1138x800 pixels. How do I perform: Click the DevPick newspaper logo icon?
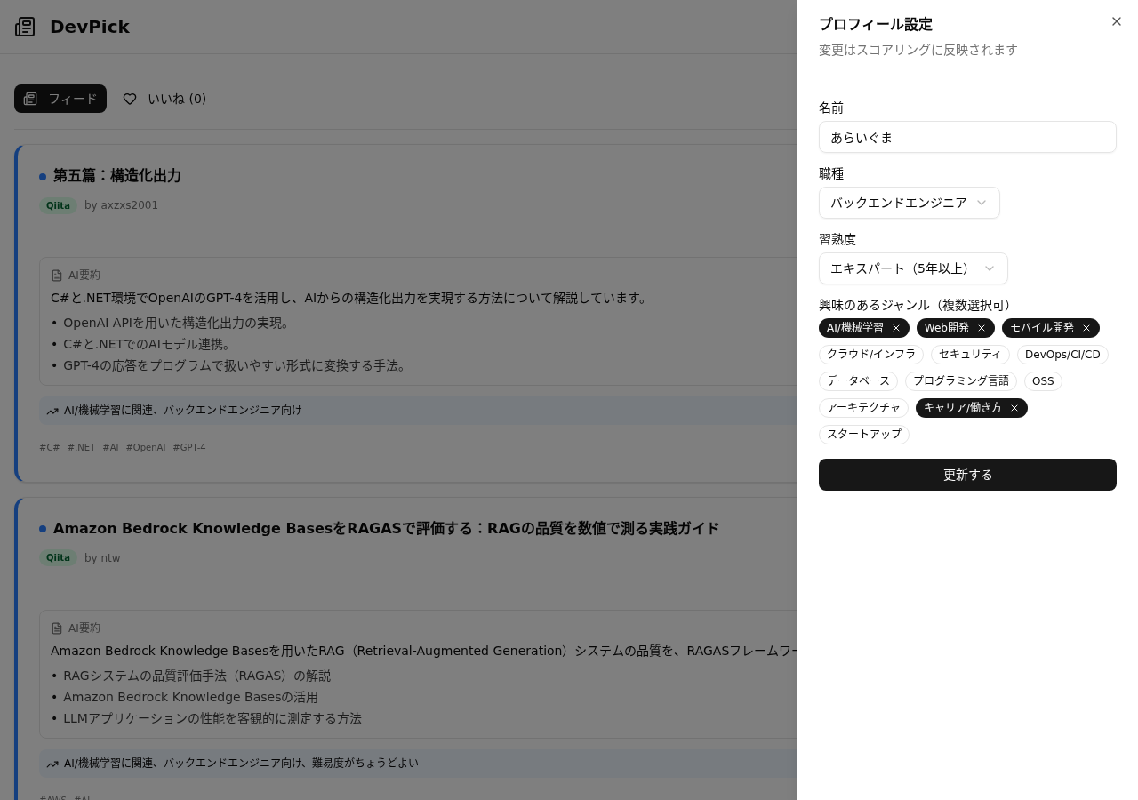click(x=25, y=27)
